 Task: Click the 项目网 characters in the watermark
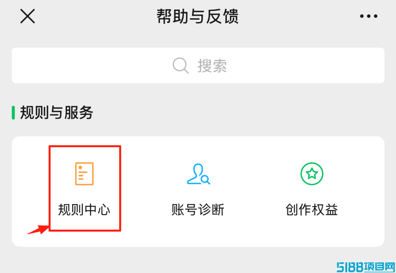pos(379,267)
